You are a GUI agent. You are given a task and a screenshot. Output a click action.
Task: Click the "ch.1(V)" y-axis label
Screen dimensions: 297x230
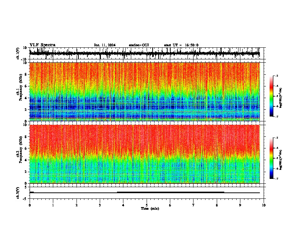click(18, 54)
